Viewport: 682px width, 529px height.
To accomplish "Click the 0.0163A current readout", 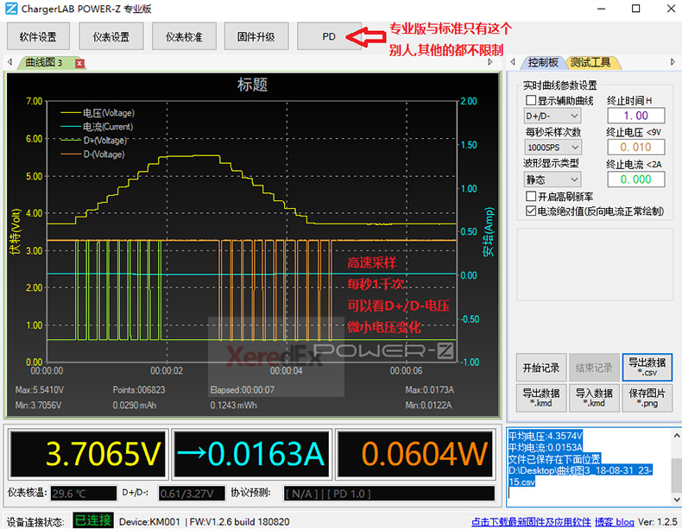I will pyautogui.click(x=252, y=454).
